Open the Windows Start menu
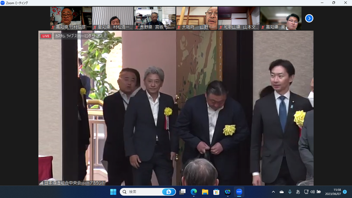The image size is (352, 198). coord(113,192)
